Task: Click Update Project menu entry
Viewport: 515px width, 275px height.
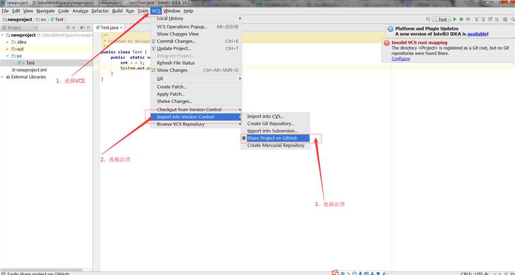Action: tap(196, 48)
